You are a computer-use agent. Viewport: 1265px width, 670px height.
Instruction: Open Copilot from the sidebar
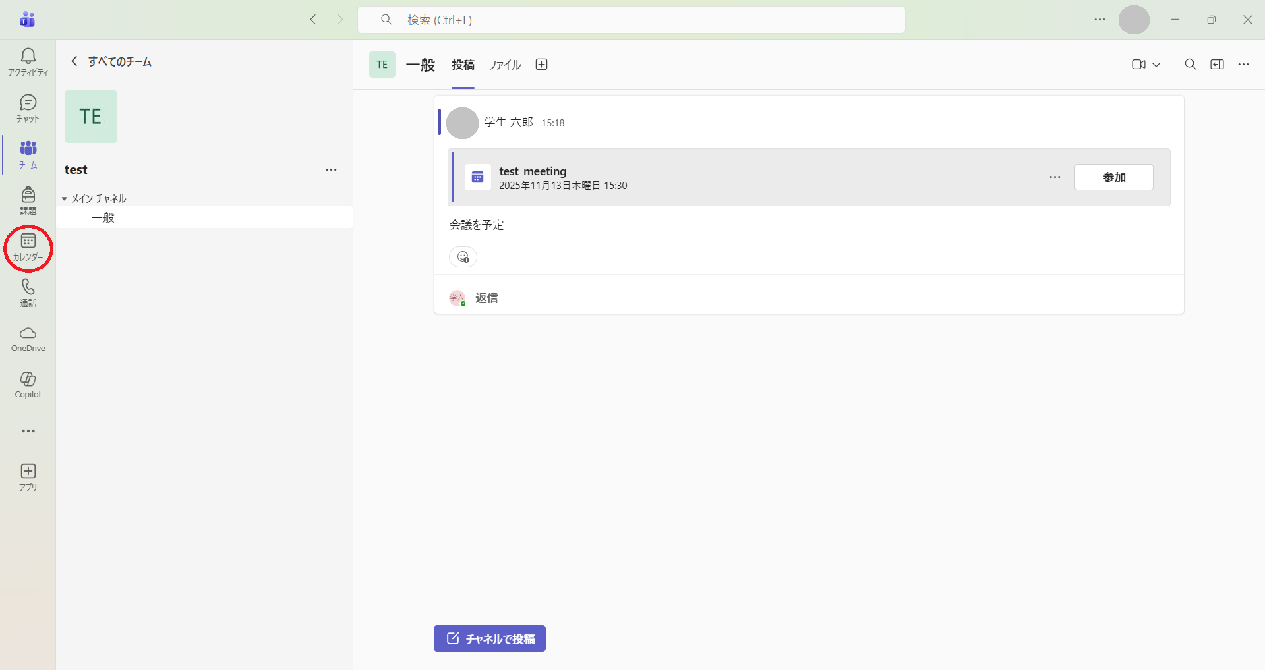(x=28, y=385)
